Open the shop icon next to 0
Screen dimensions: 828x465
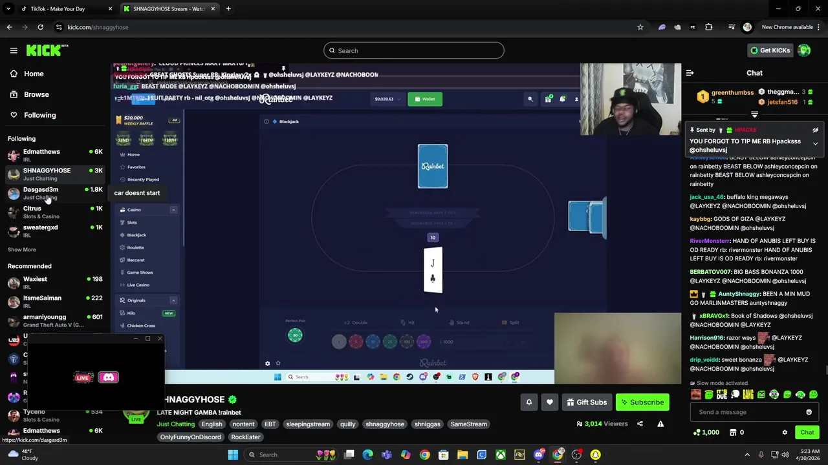pos(733,433)
